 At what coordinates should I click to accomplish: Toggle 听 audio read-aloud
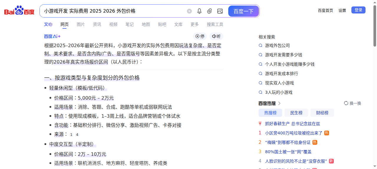[216, 36]
